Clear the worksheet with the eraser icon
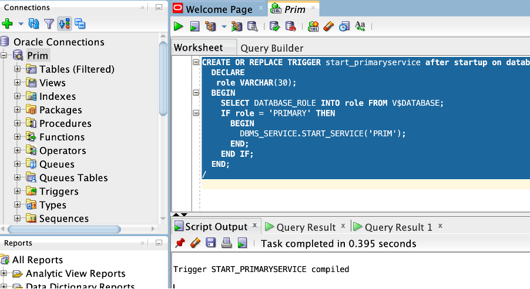 pyautogui.click(x=329, y=26)
